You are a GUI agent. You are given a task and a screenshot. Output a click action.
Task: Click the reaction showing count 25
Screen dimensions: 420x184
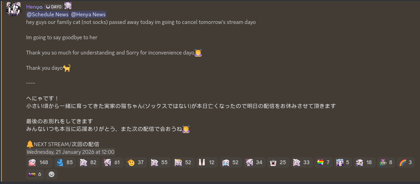[x=278, y=162]
